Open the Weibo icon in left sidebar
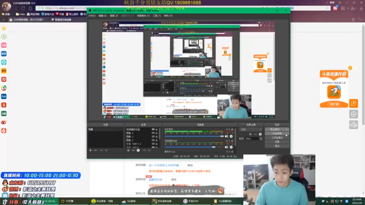The image size is (365, 205). (4, 122)
